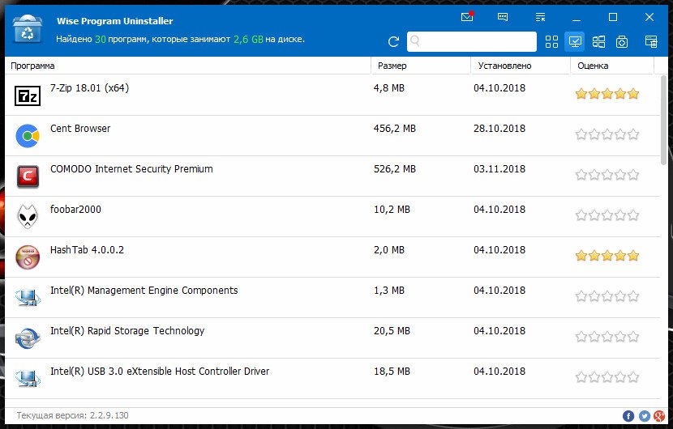
Task: Open the main menu list icon
Action: point(540,17)
